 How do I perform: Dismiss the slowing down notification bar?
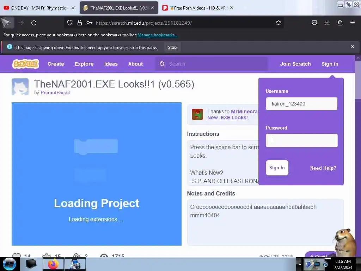pyautogui.click(x=353, y=47)
